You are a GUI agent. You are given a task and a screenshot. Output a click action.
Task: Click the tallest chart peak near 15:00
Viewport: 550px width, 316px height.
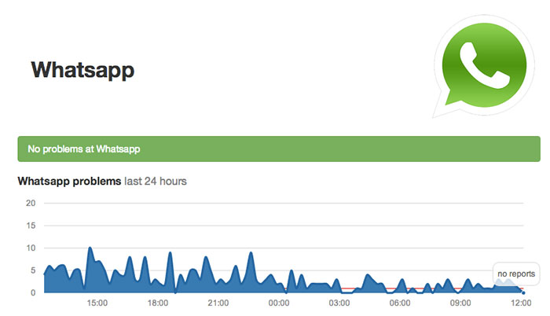coord(90,248)
